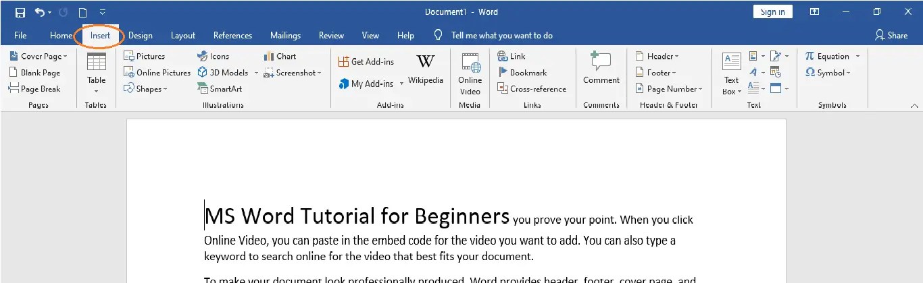This screenshot has width=923, height=283.
Task: Open the Page Number dropdown
Action: [669, 89]
